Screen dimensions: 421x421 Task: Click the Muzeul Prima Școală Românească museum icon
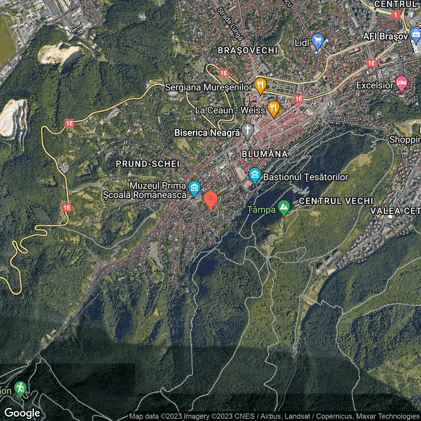195,187
